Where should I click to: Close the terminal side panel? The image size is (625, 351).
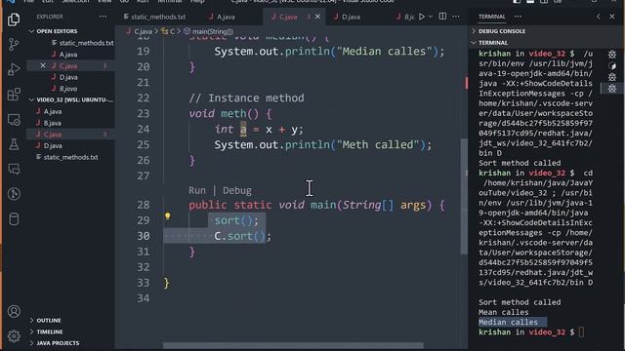click(x=612, y=17)
